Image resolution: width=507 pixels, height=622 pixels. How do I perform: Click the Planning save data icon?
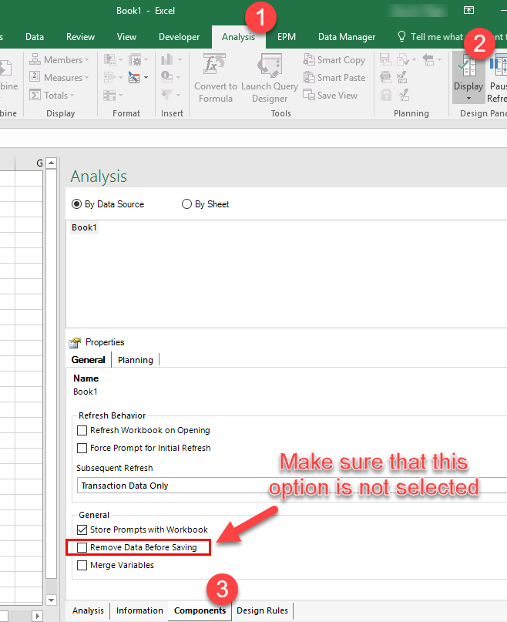tap(386, 59)
